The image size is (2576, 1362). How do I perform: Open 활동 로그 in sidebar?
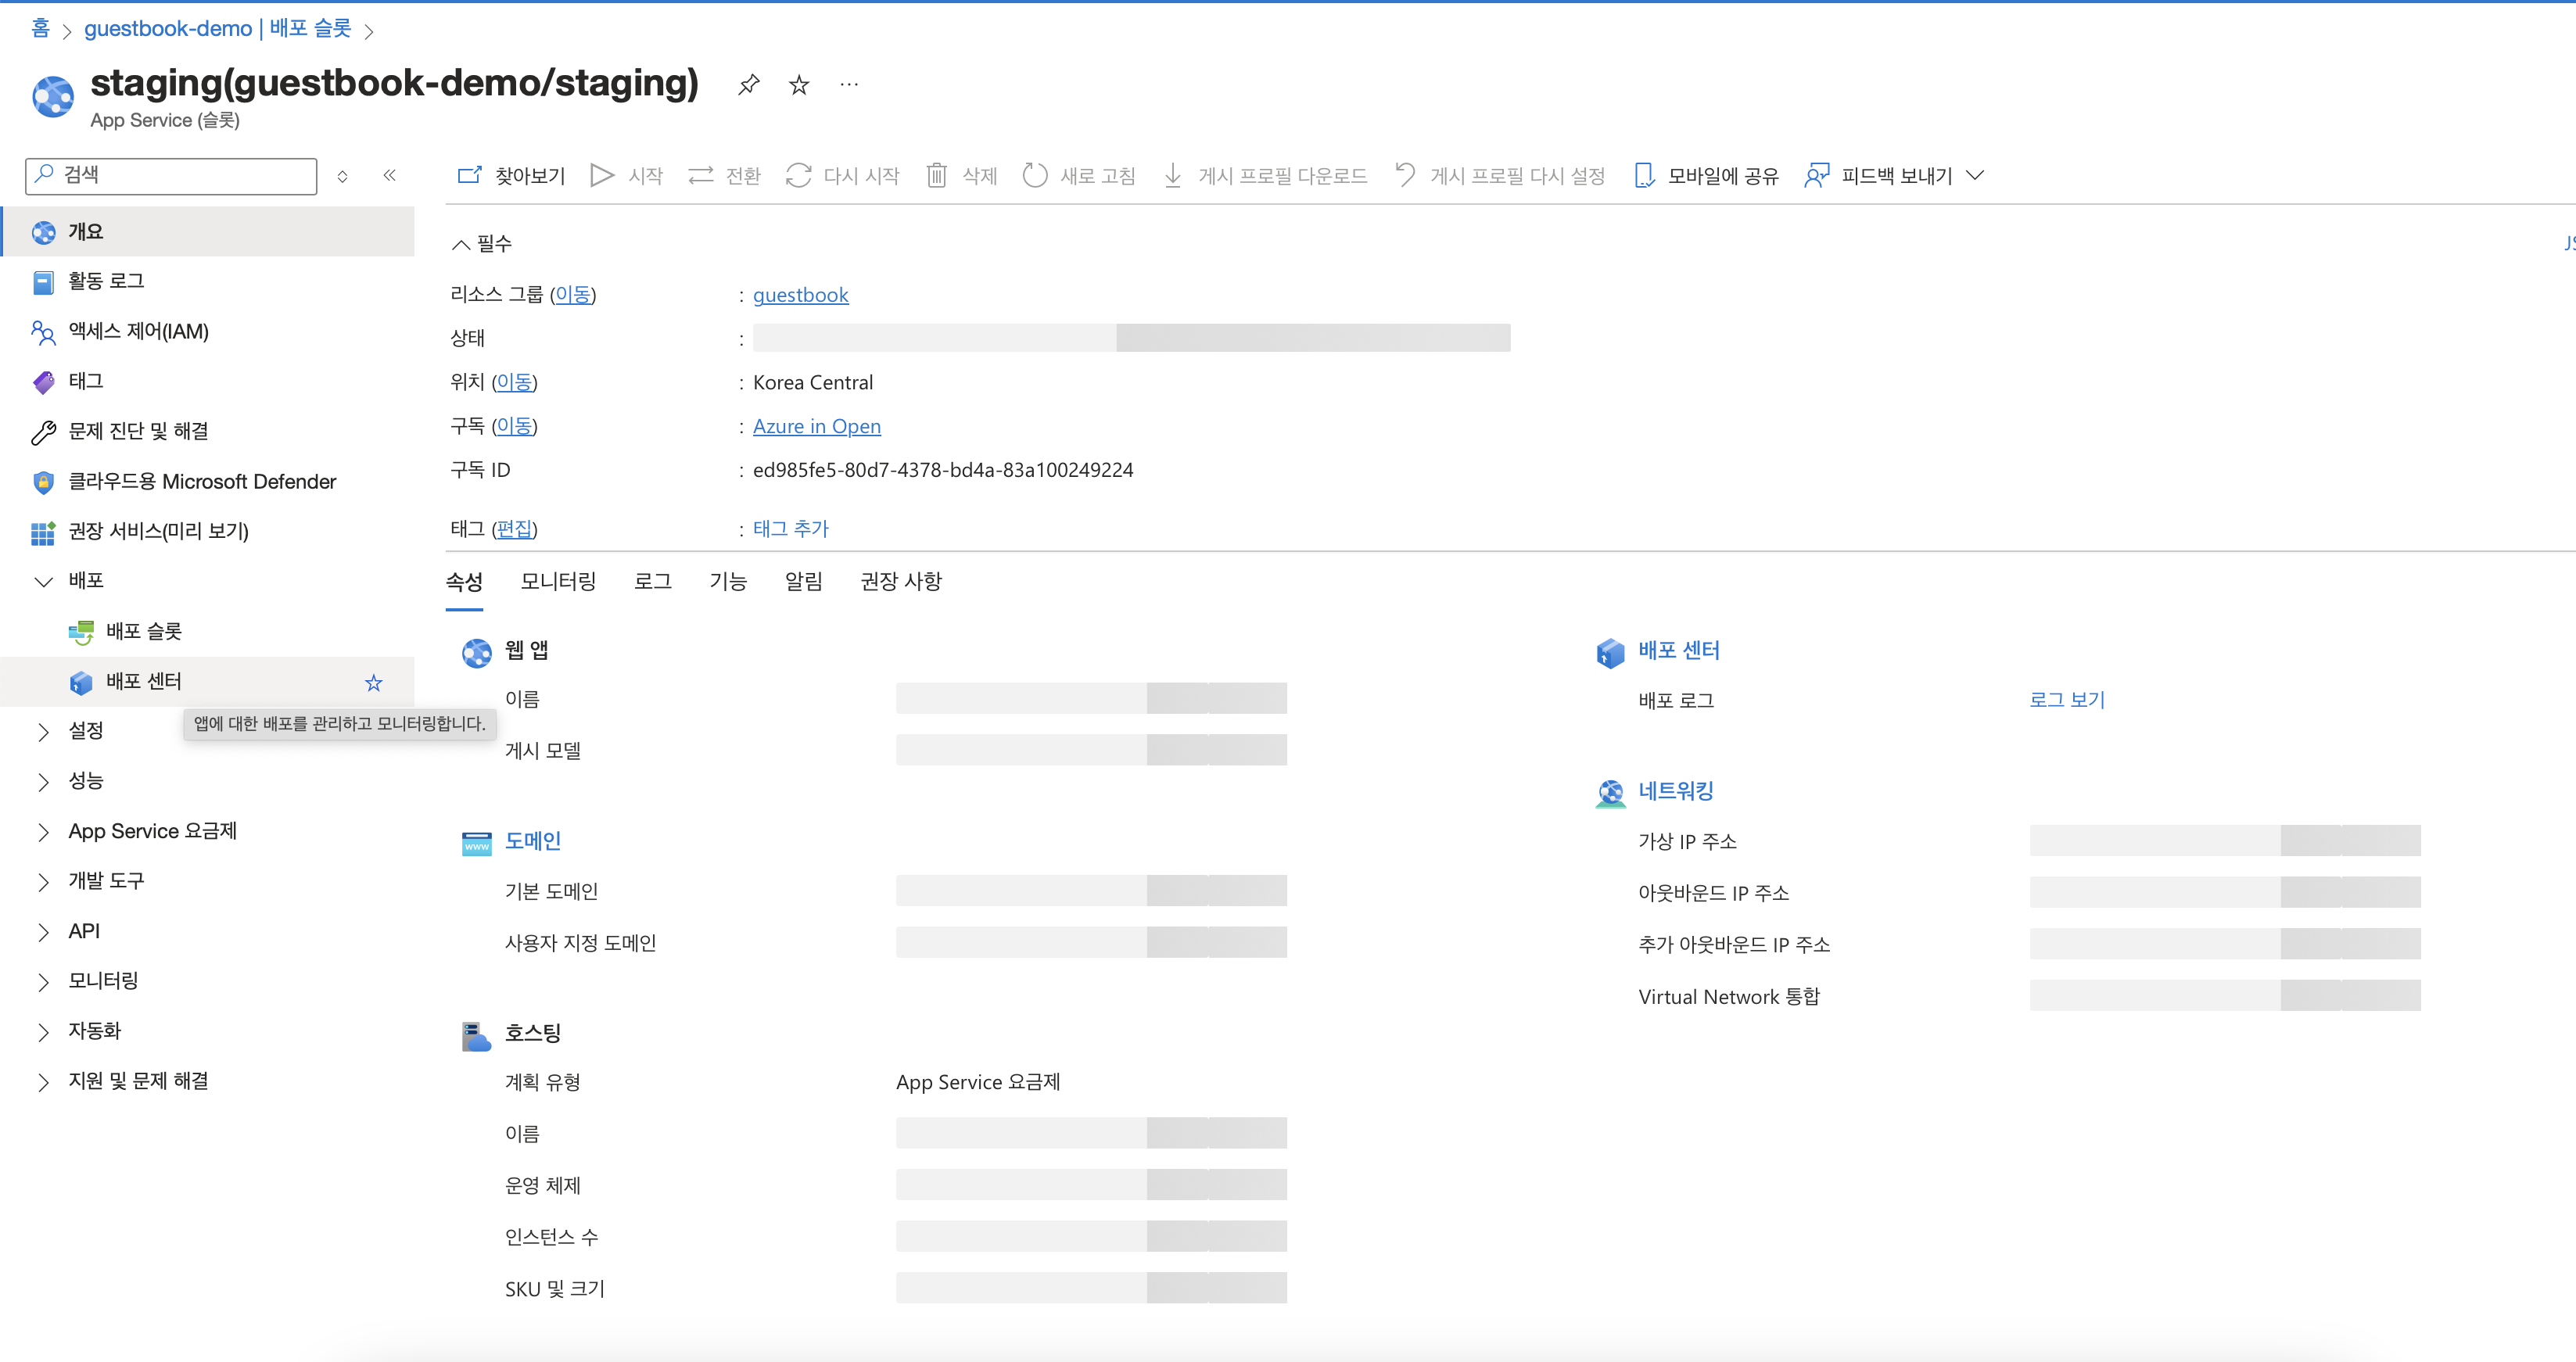pyautogui.click(x=106, y=281)
